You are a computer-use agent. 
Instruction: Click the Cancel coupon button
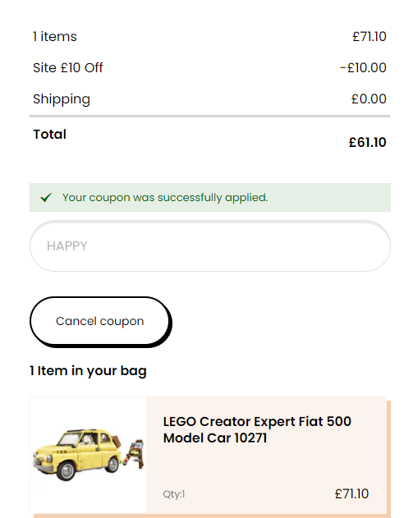pyautogui.click(x=100, y=321)
